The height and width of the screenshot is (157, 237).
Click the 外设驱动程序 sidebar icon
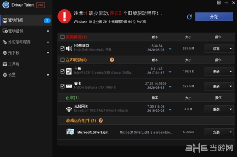pos(5,42)
